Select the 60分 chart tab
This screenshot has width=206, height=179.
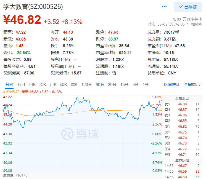tap(100, 85)
